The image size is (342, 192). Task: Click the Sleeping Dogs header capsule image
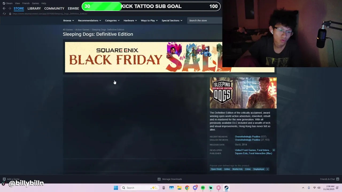click(x=243, y=93)
